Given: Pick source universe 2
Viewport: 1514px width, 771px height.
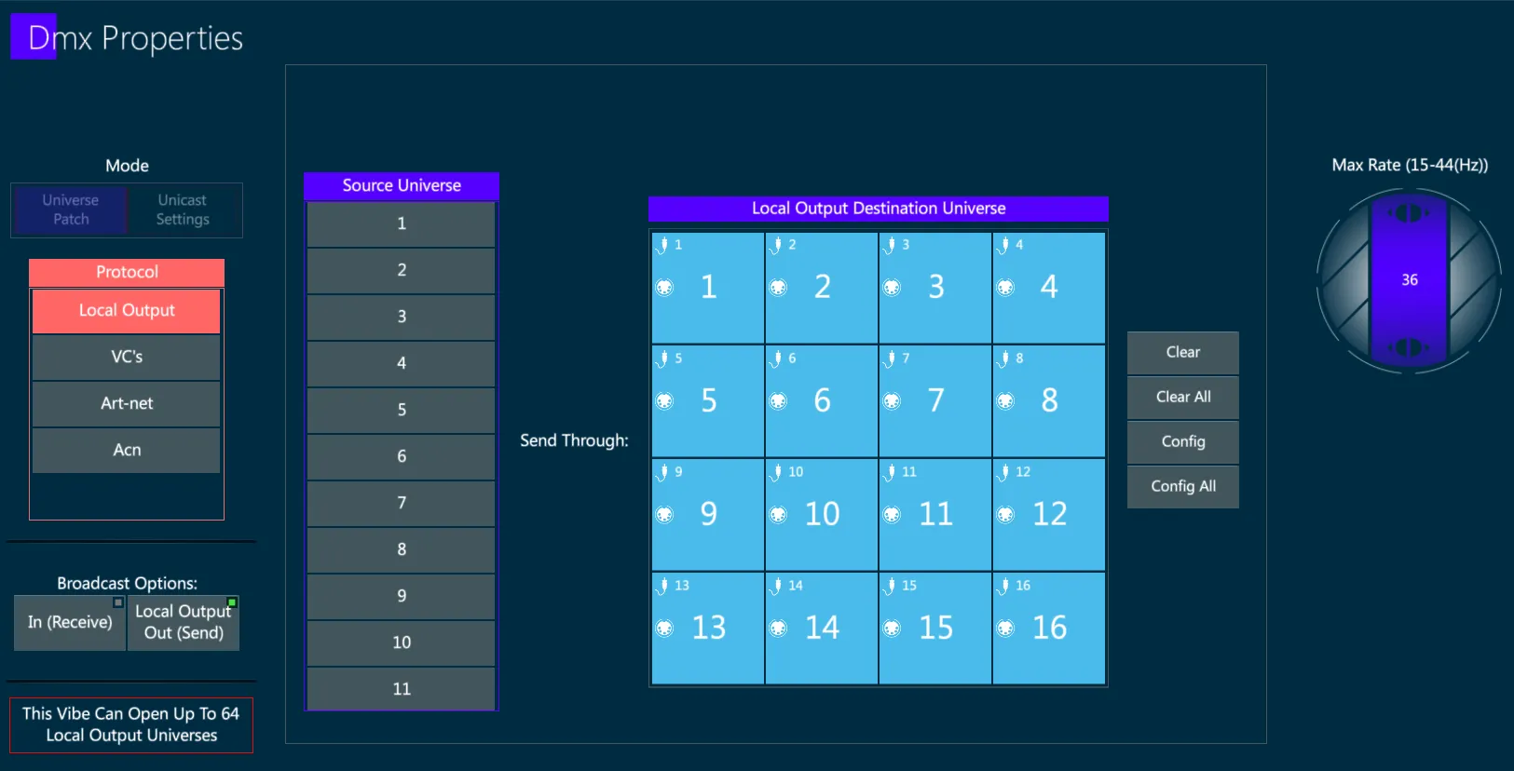Looking at the screenshot, I should point(402,270).
